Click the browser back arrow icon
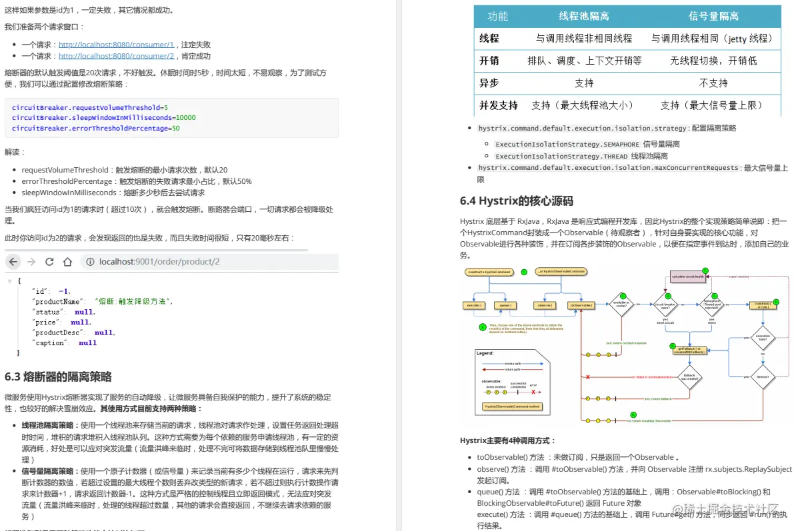The width and height of the screenshot is (794, 531). click(13, 262)
